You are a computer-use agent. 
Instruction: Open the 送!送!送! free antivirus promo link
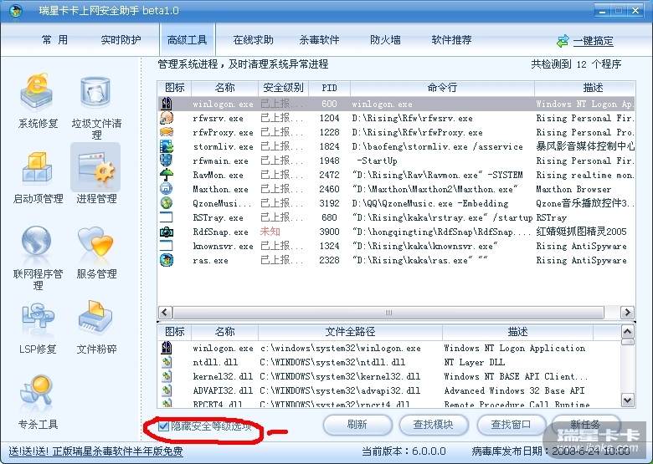[95, 451]
